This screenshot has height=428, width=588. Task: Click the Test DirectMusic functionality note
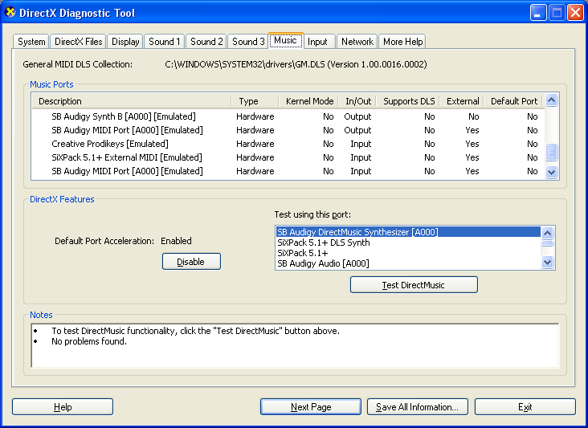coord(195,331)
